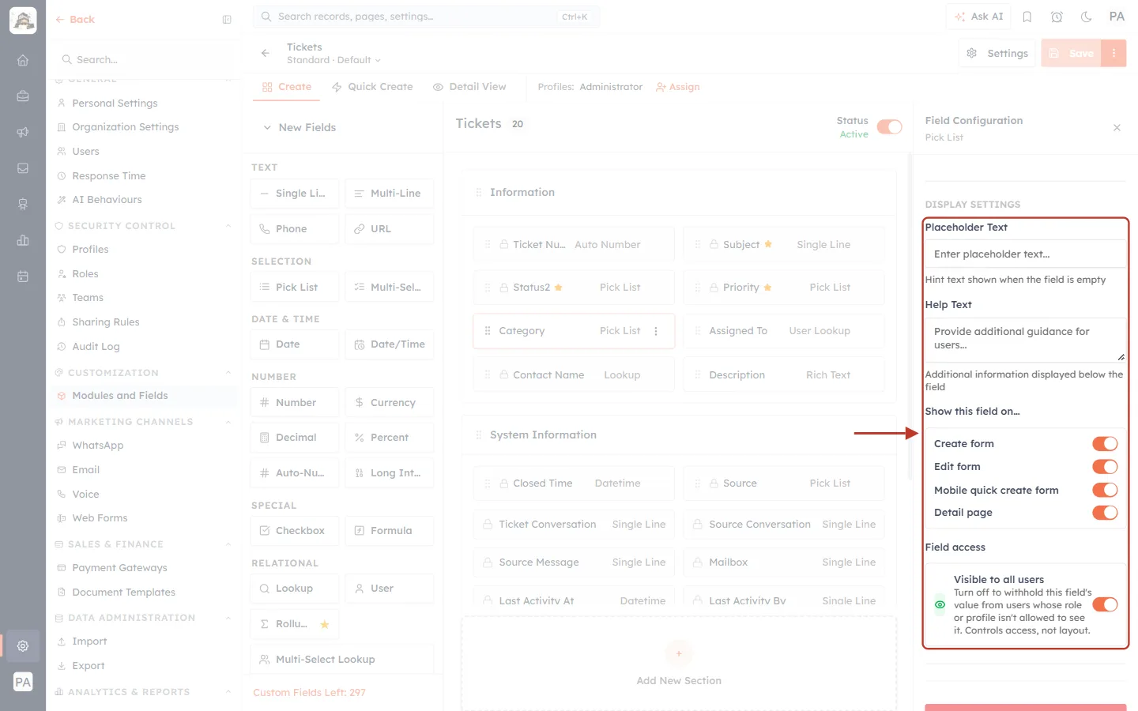Open the inbox icon in left rail
Viewport: 1138px width, 711px height.
[23, 168]
